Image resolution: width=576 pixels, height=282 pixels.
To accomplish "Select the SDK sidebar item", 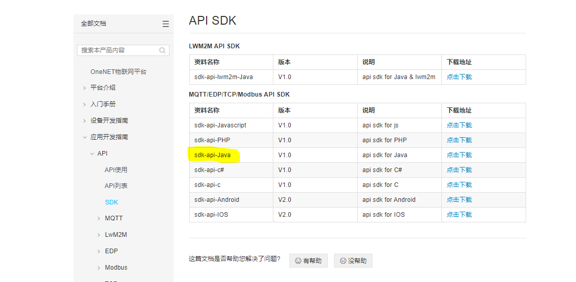I will (x=112, y=202).
